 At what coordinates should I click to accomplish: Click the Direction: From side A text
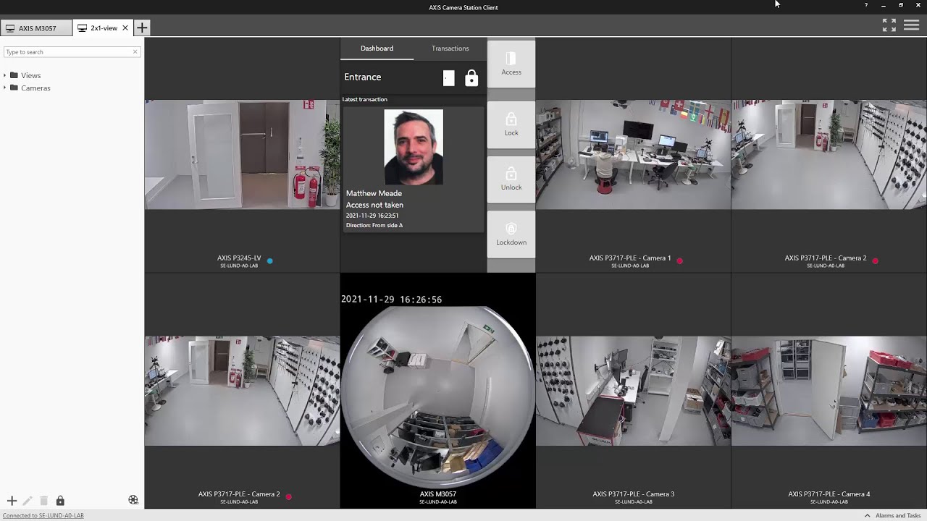(x=374, y=226)
